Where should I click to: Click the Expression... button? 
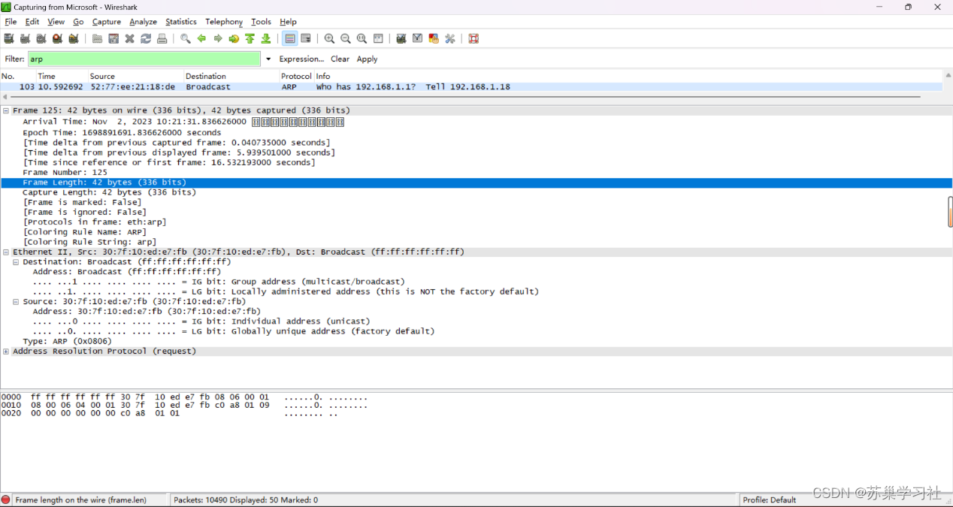[301, 59]
